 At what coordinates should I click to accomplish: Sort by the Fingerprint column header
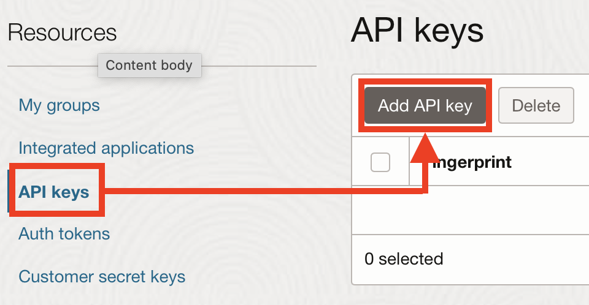472,162
